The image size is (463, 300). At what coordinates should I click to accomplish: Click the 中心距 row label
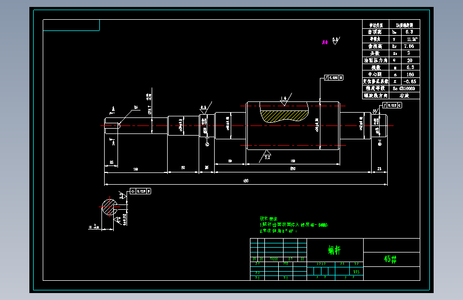[x=375, y=74]
